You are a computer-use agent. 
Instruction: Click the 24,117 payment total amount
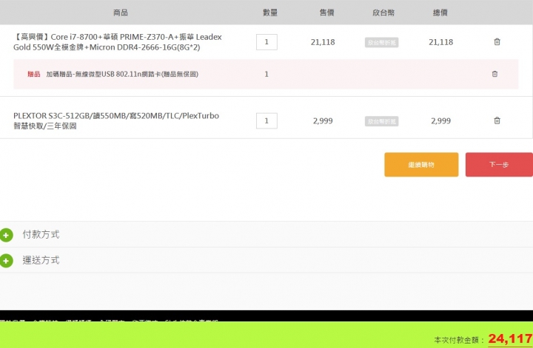click(x=510, y=338)
